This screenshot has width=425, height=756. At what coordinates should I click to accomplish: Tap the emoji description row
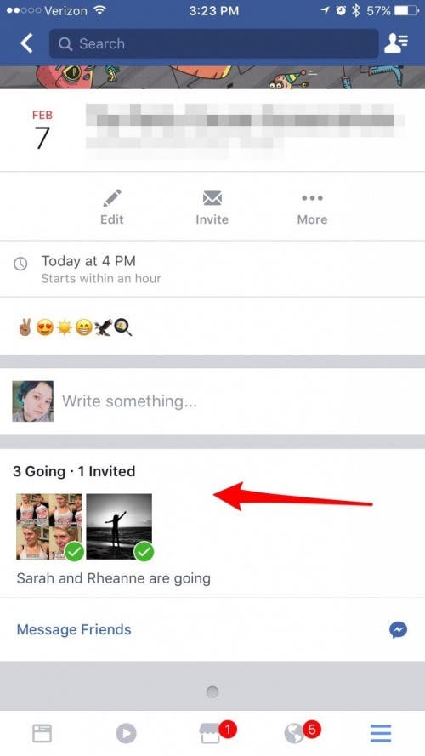pyautogui.click(x=212, y=327)
